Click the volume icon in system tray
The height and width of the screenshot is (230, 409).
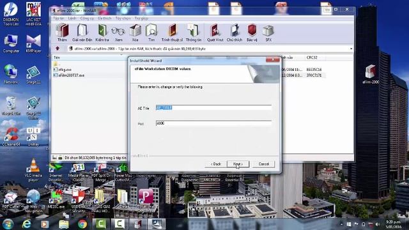point(378,224)
